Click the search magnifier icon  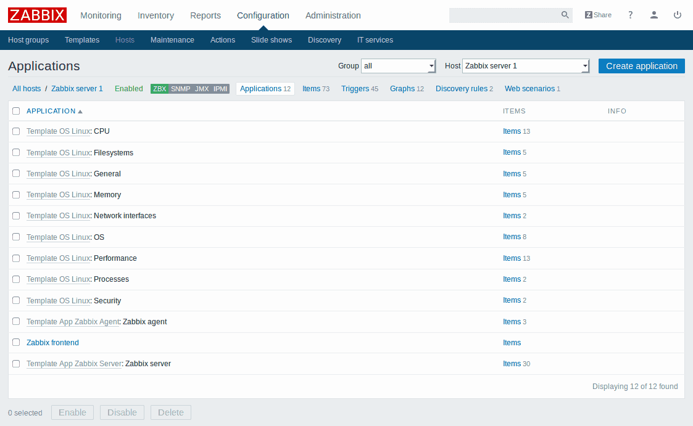click(x=565, y=15)
